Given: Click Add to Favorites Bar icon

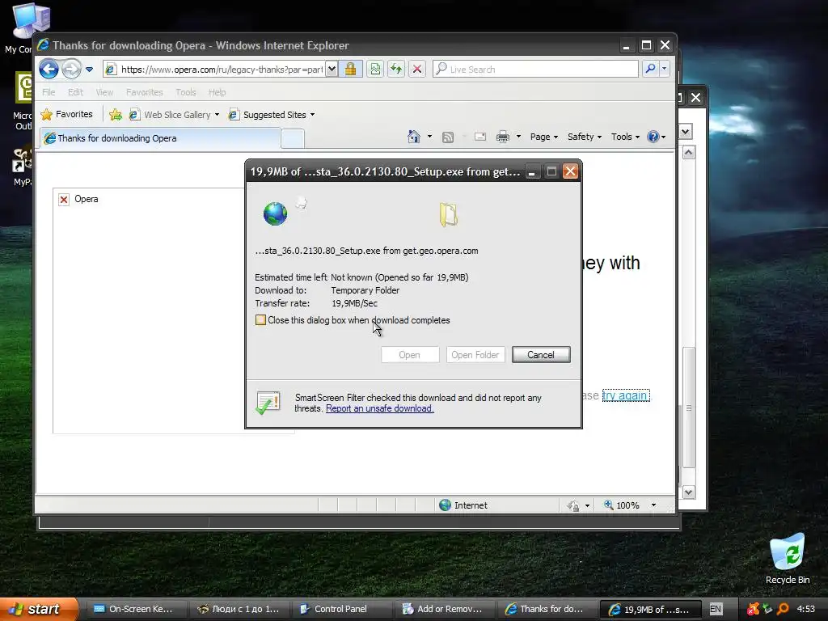Looking at the screenshot, I should (116, 115).
